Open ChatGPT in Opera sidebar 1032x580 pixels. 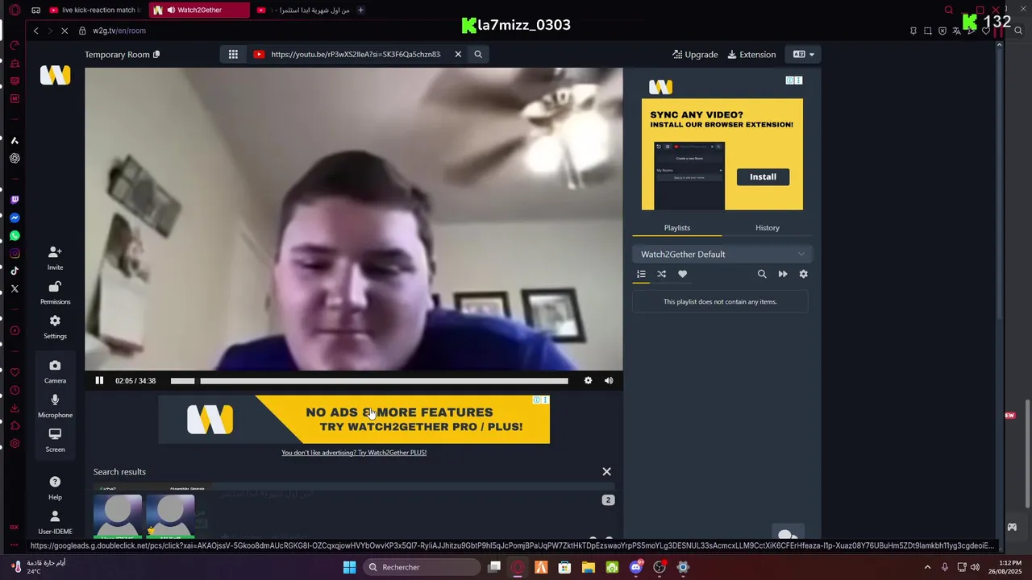[x=15, y=158]
